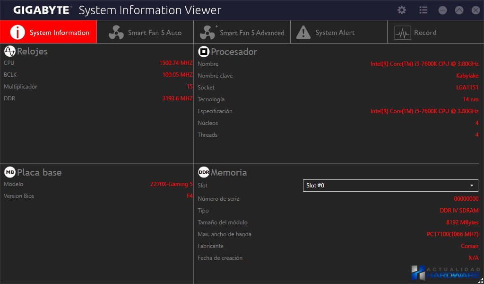484x284 pixels.
Task: Click the Actualidad Hardware watermark logo
Action: (445, 273)
